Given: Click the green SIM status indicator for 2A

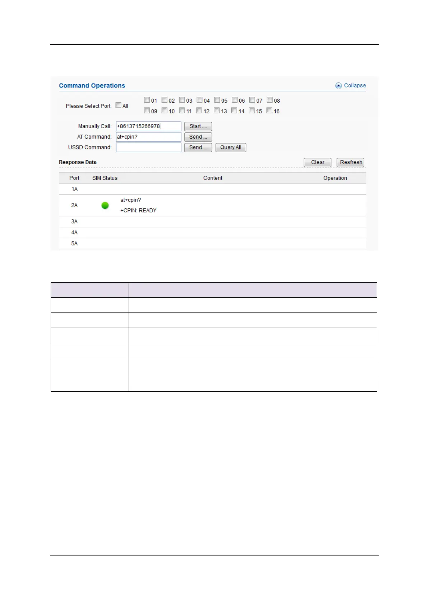Looking at the screenshot, I should 105,205.
